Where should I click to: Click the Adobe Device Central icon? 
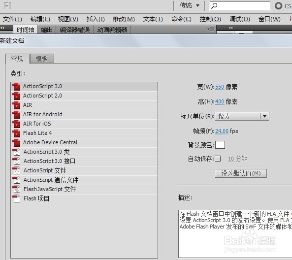16,143
